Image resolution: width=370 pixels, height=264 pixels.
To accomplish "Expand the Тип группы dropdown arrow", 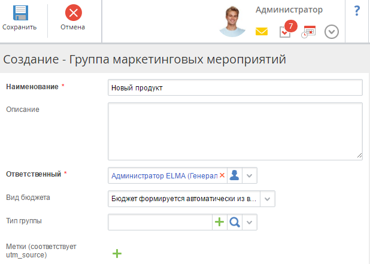I will [250, 221].
